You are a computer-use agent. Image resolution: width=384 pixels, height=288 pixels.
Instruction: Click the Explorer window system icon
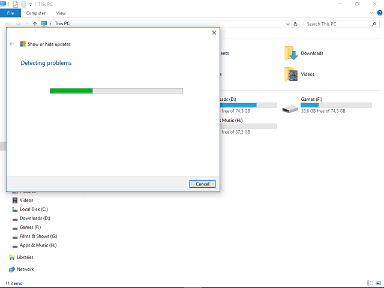[x=2, y=4]
